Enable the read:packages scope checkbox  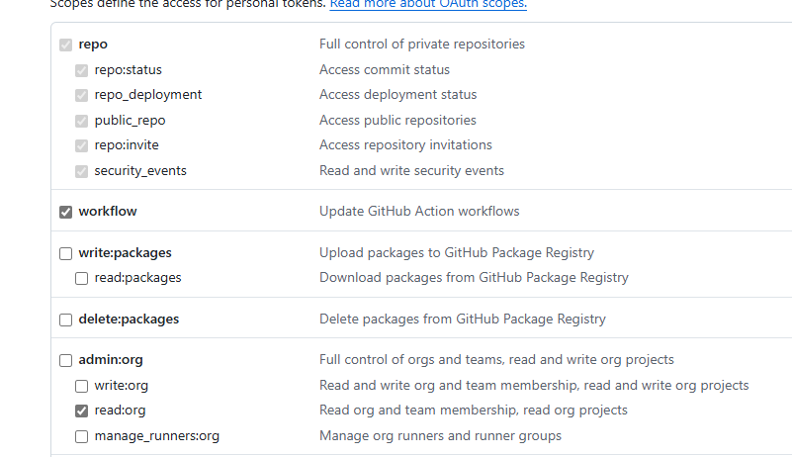point(82,278)
